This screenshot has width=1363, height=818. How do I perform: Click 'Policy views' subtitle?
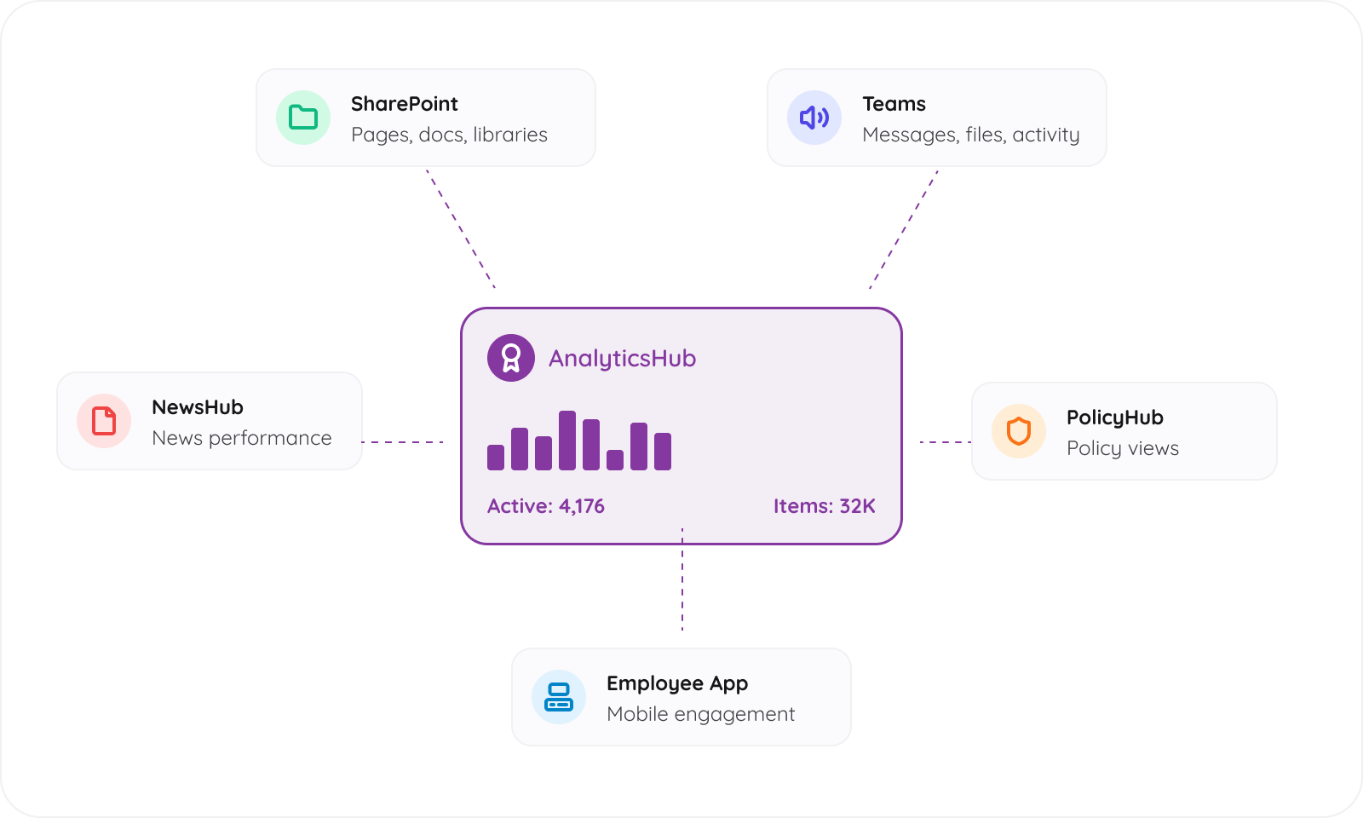1123,448
